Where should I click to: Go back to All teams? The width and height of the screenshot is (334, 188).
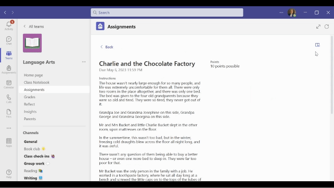tap(34, 26)
